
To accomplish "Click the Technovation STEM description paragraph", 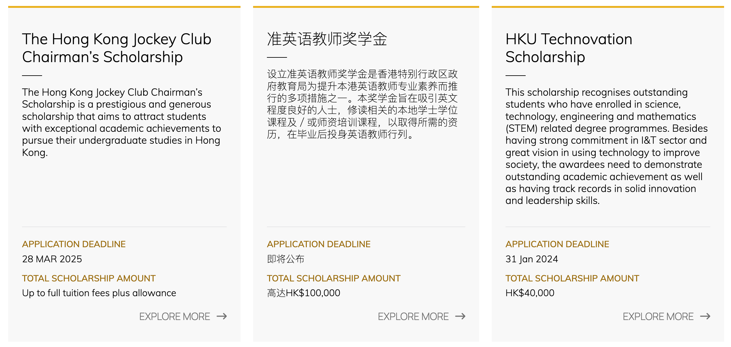I will pyautogui.click(x=606, y=146).
